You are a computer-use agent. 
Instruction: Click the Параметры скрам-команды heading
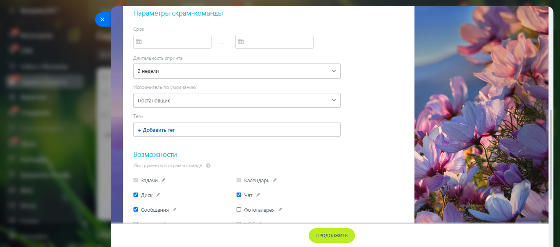(178, 13)
